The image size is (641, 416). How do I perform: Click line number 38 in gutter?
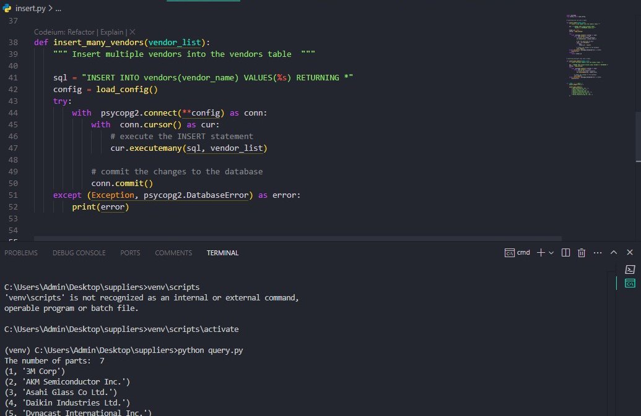pos(13,43)
